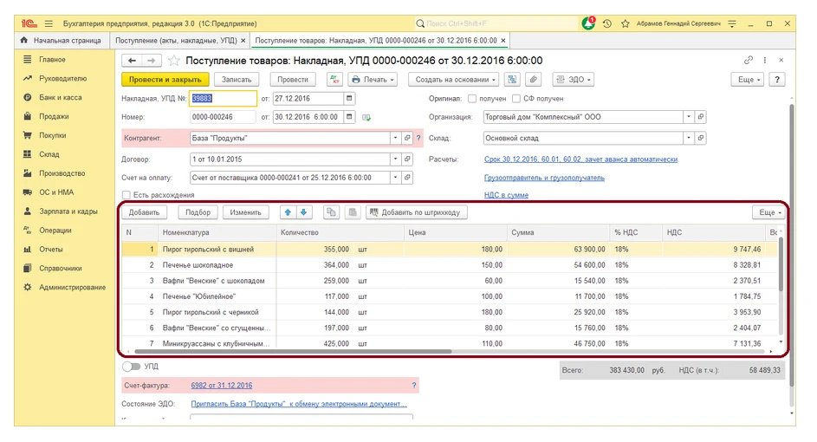The height and width of the screenshot is (442, 817).
Task: Enable Есть расхождения checkbox
Action: point(126,195)
